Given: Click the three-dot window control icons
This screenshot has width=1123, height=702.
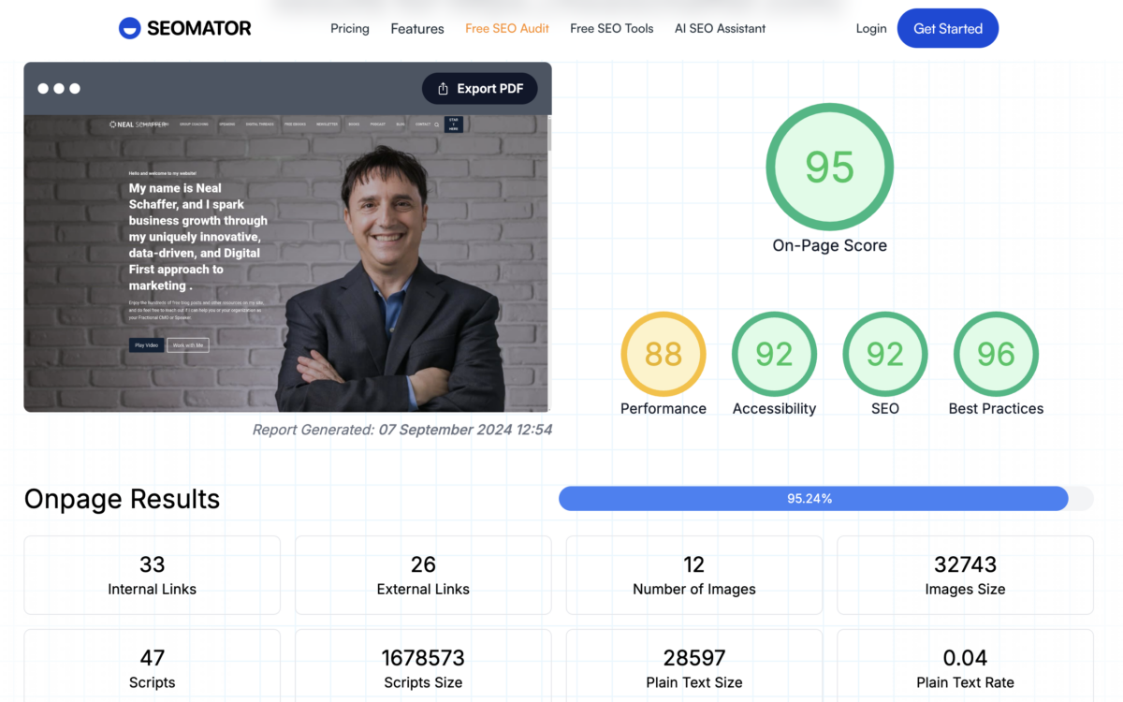Looking at the screenshot, I should pyautogui.click(x=59, y=89).
